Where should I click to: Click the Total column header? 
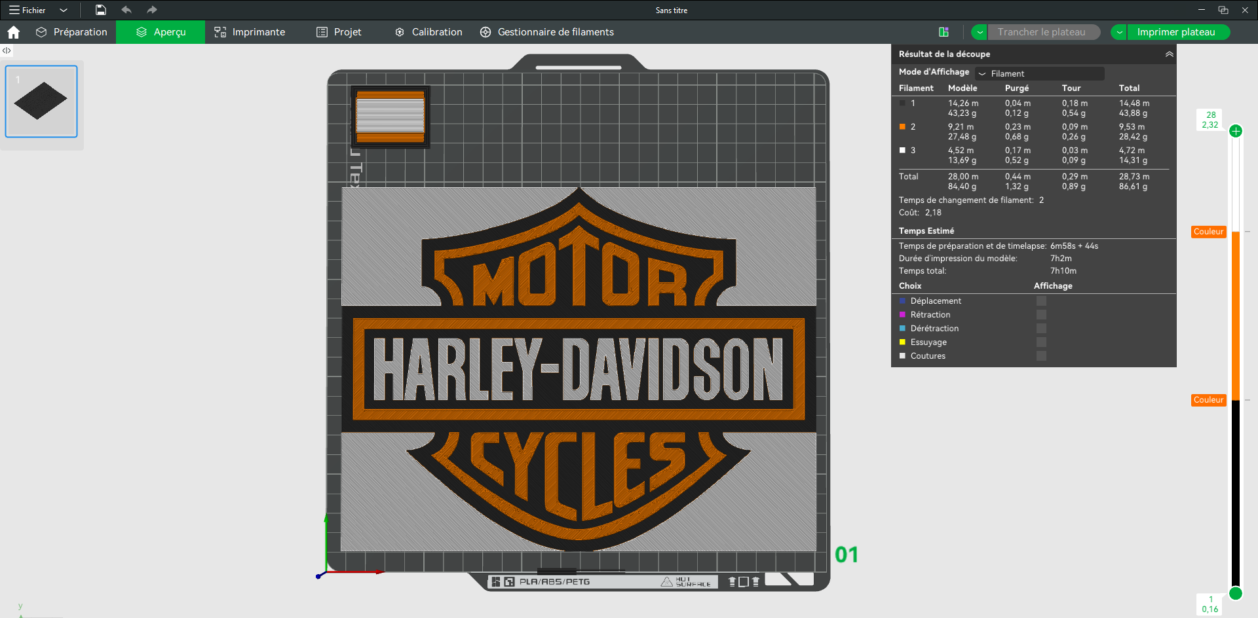coord(1129,88)
